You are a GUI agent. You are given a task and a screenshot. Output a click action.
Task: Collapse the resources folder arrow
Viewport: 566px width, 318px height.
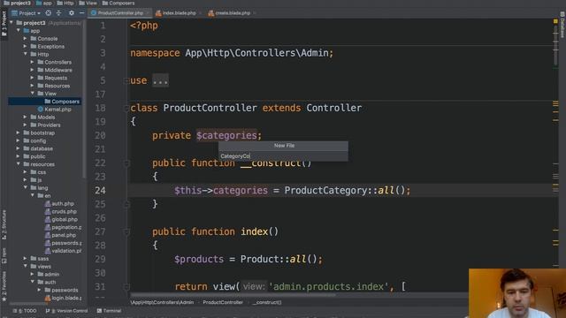[18, 164]
